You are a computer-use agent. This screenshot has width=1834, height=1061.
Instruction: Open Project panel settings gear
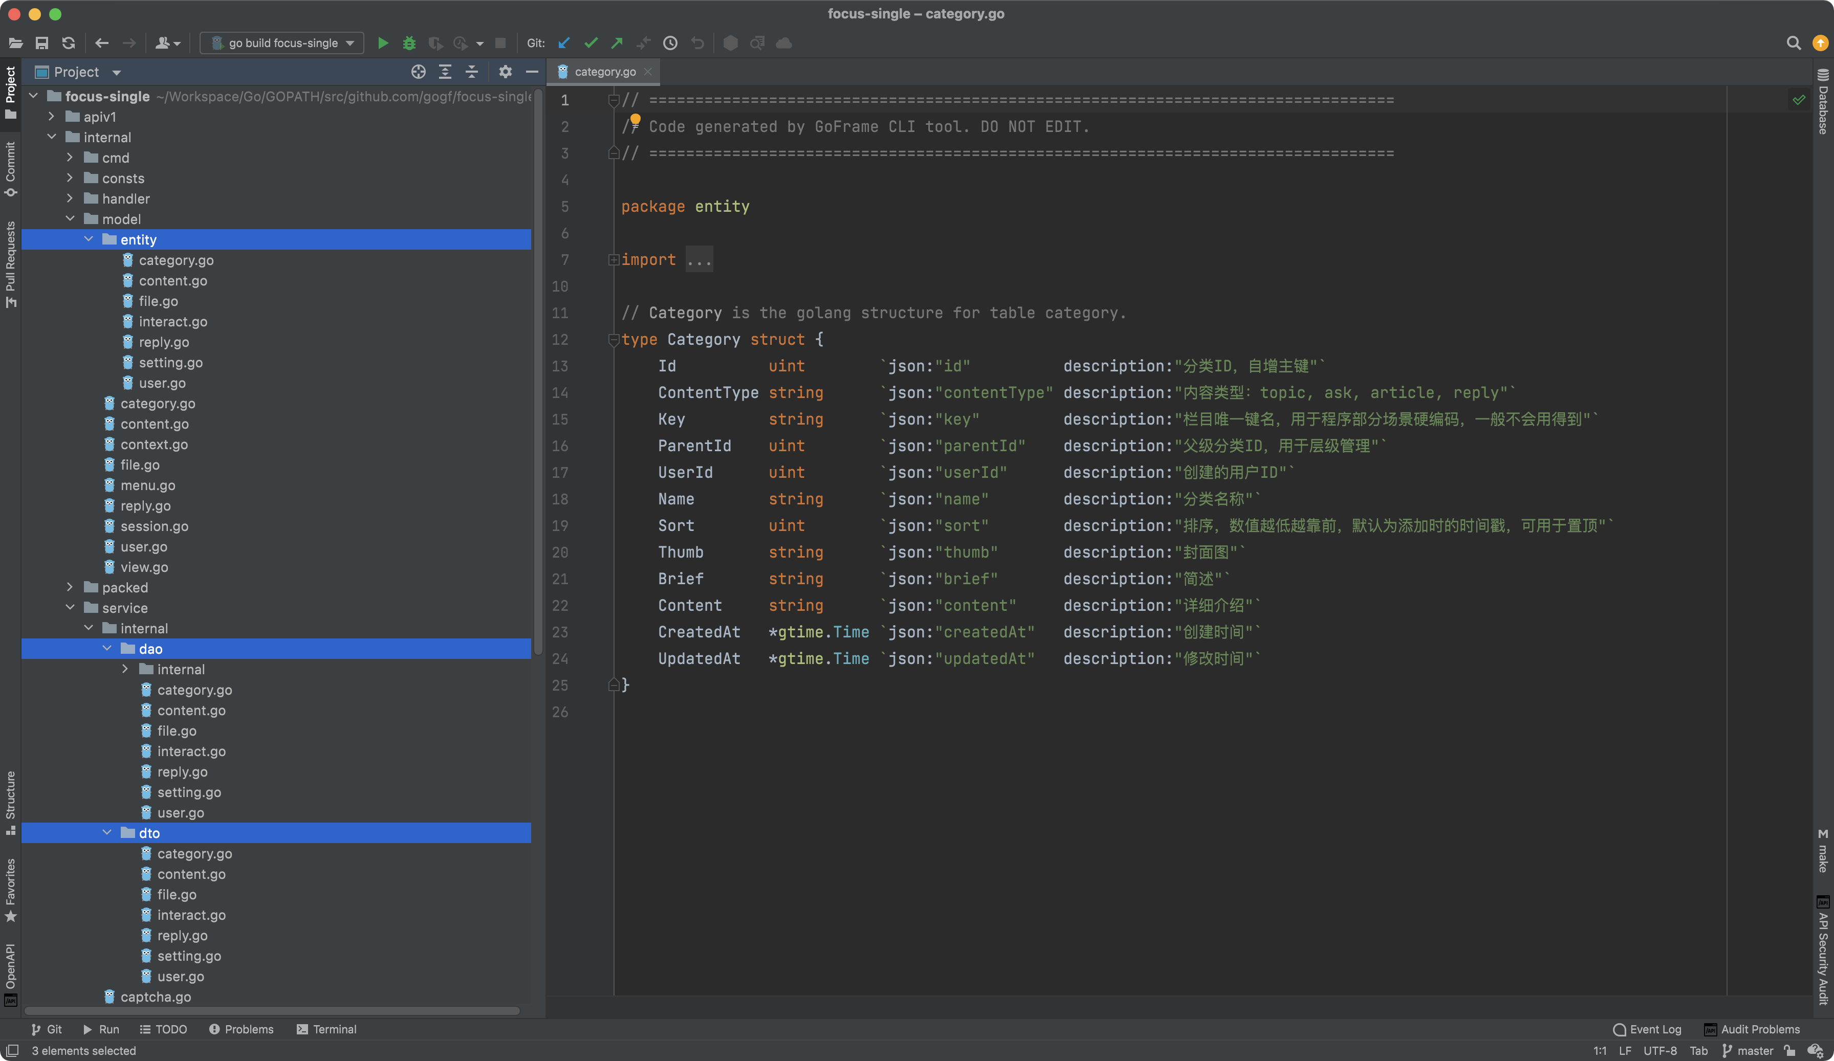pos(505,71)
